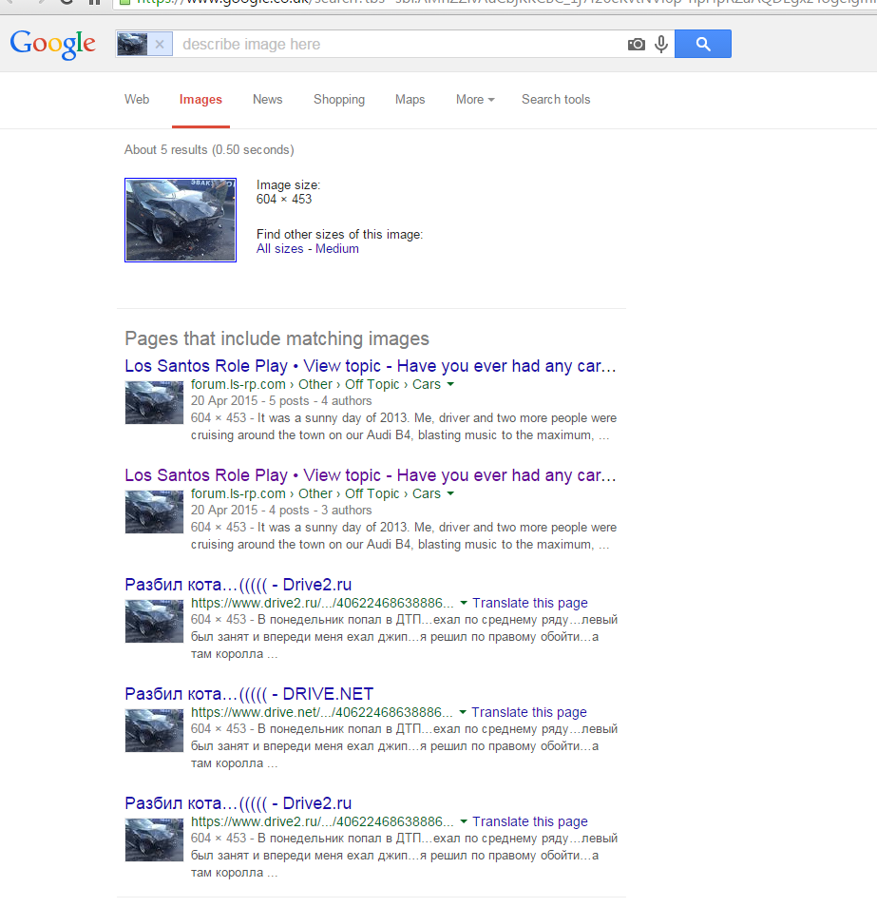The image size is (877, 907).
Task: Click 'About 5 results (0.50 seconds)' text
Action: click(x=209, y=150)
